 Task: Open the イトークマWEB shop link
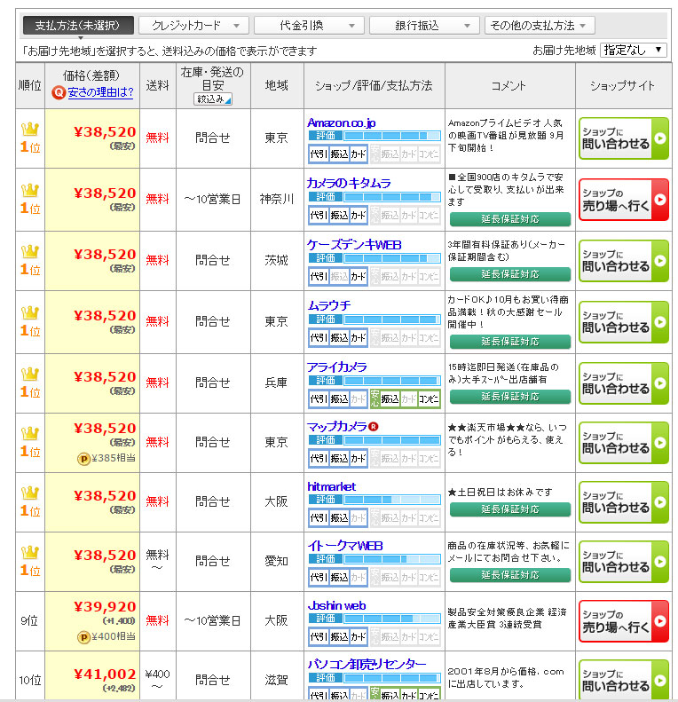(x=345, y=546)
